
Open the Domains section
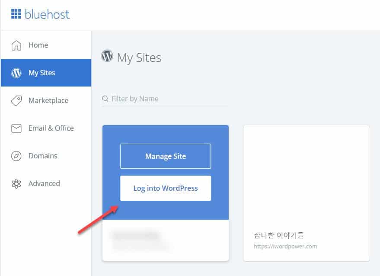click(46, 156)
